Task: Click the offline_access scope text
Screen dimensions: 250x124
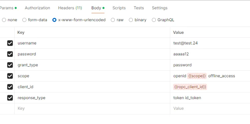Action: pyautogui.click(x=222, y=76)
